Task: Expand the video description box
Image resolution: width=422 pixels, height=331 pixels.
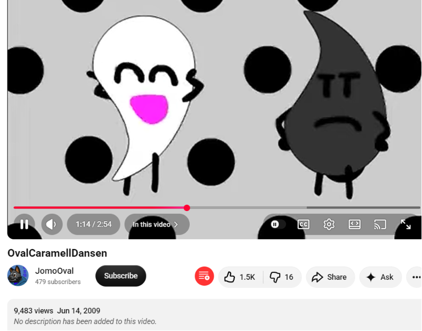Action: coord(215,315)
